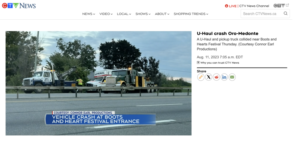
Task: Select the 'U-Haul crash Oro-Medonte' headline
Action: tap(227, 34)
